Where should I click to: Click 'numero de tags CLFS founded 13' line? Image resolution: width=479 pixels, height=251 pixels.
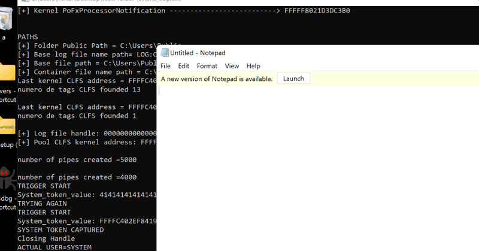pyautogui.click(x=79, y=90)
